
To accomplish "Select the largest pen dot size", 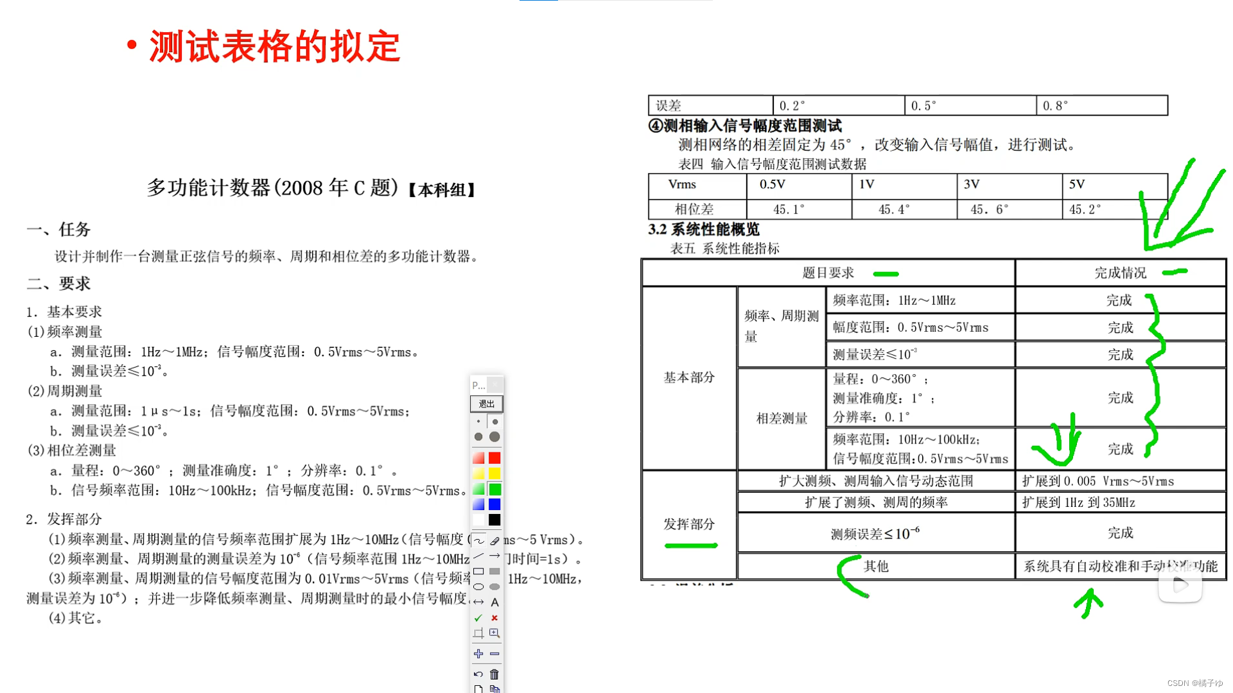I will pos(494,437).
